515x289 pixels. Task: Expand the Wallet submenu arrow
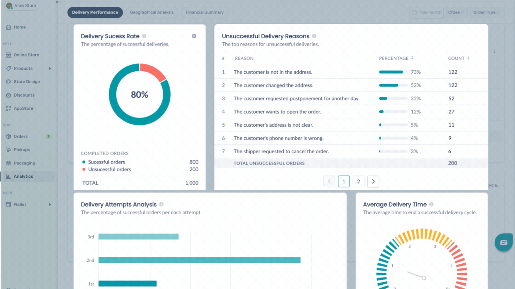click(x=50, y=204)
